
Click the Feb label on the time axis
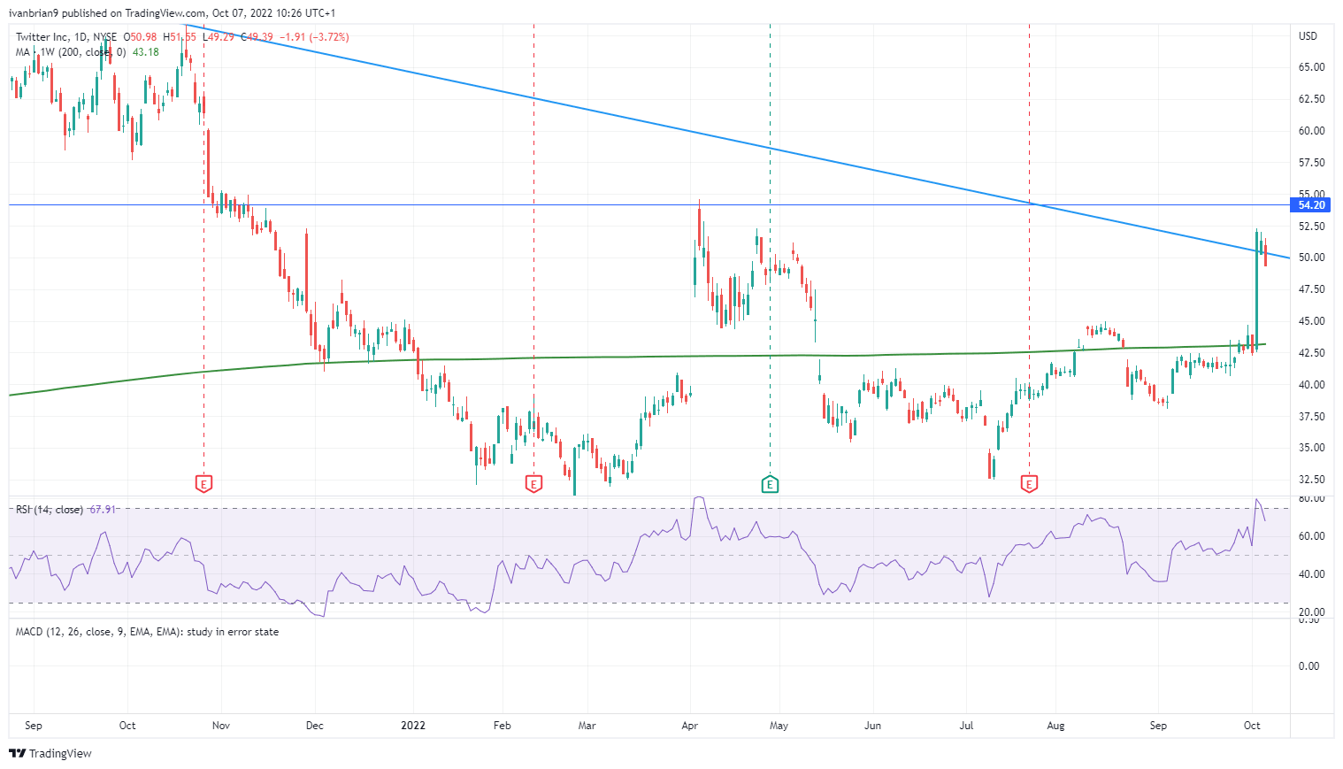coord(502,726)
